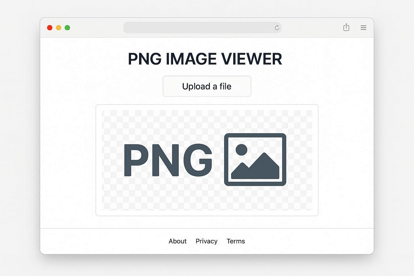The width and height of the screenshot is (414, 276).
Task: Open the About footer link
Action: [x=178, y=241]
